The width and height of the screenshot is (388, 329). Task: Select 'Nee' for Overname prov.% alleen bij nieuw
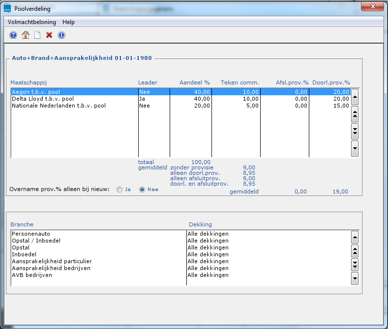click(x=142, y=190)
